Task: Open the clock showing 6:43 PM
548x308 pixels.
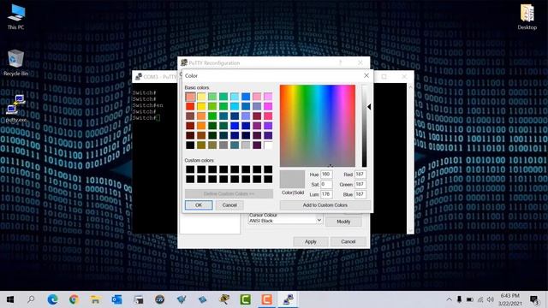Action: tap(510, 299)
